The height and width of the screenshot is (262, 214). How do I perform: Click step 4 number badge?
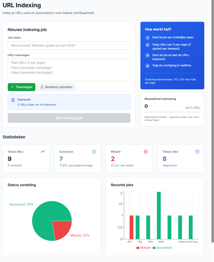click(147, 66)
